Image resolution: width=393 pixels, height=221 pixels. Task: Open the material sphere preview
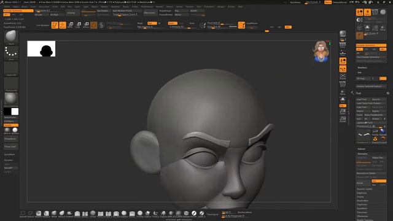(x=11, y=99)
